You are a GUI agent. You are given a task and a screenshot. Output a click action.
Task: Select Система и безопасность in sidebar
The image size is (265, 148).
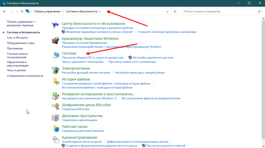click(23, 32)
